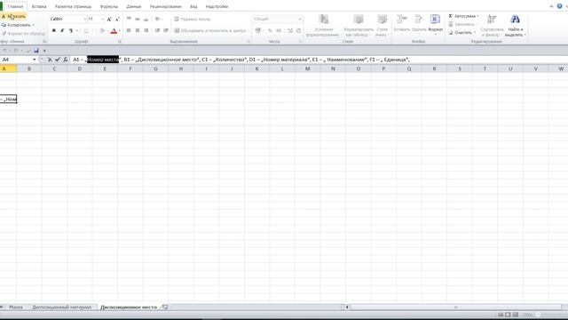The image size is (568, 320).
Task: Open the Name Box dropdown arrow
Action: tap(35, 60)
